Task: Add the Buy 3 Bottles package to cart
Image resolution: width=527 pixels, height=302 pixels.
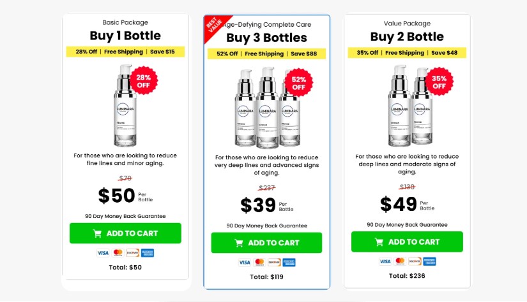Action: [x=266, y=243]
